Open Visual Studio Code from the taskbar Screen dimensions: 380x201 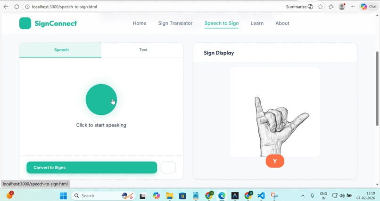click(x=261, y=196)
